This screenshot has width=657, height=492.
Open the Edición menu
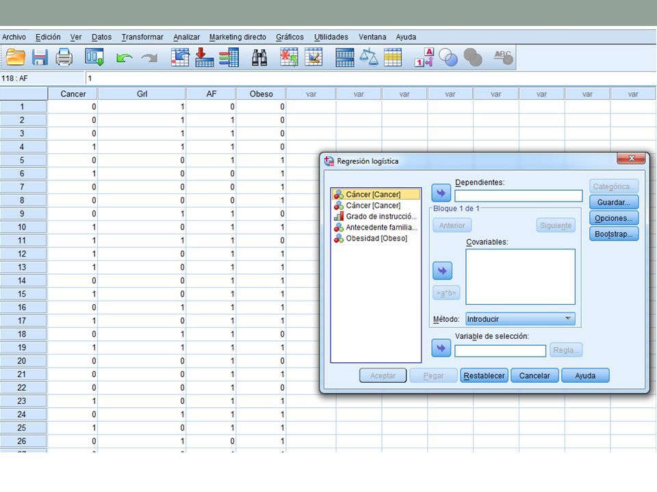48,37
